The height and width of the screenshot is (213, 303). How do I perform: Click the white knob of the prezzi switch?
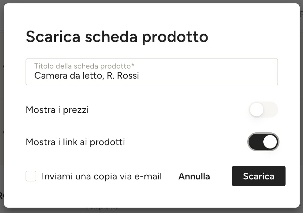[257, 110]
